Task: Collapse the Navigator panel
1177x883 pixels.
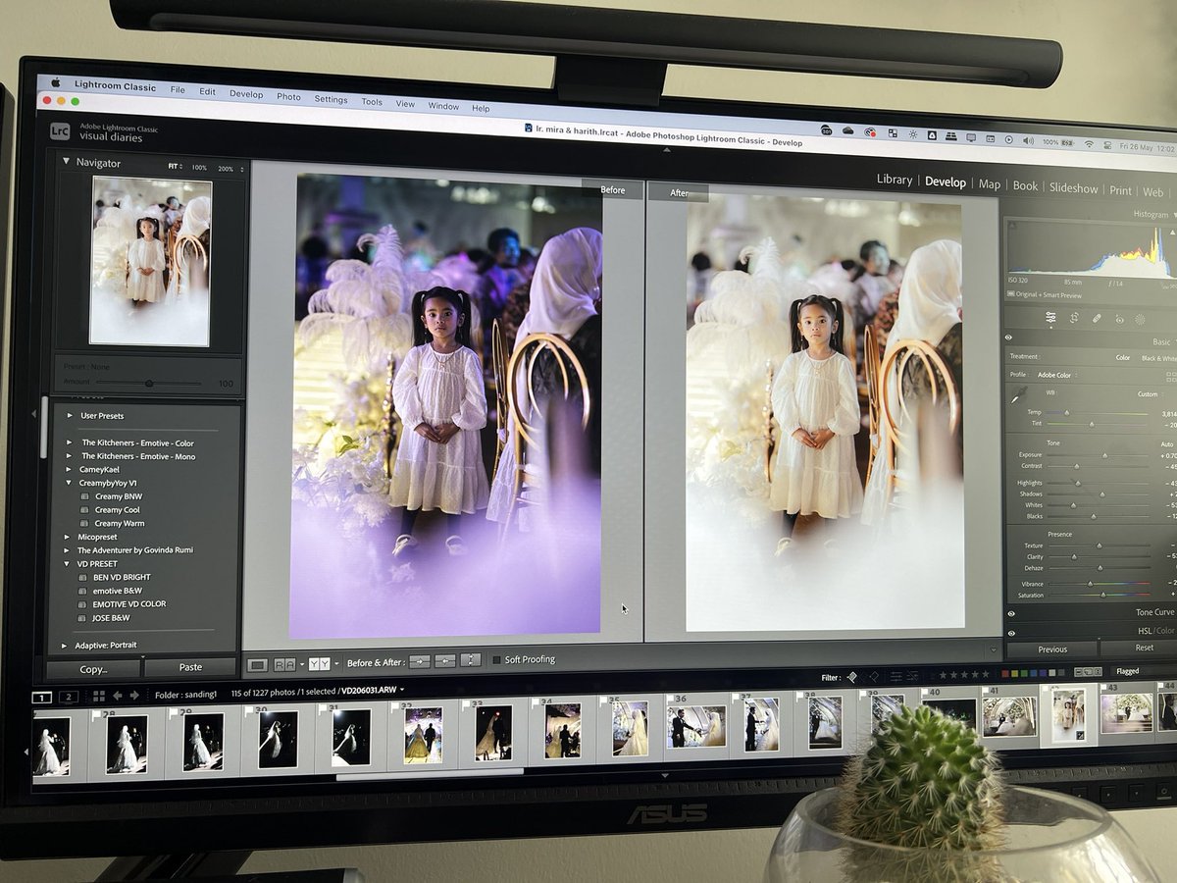Action: click(x=67, y=161)
